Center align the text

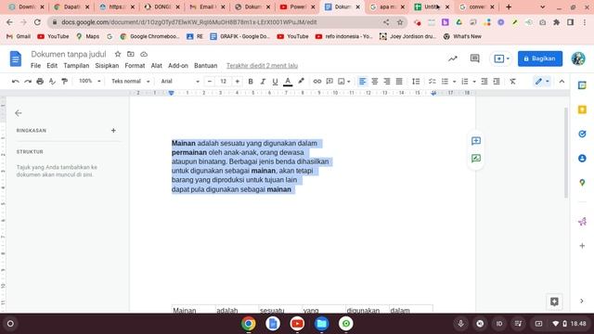(375, 81)
